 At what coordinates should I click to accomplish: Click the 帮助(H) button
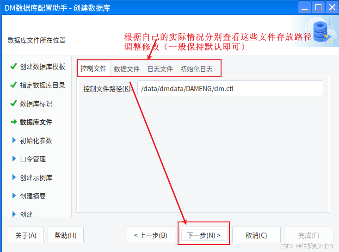[x=66, y=235]
